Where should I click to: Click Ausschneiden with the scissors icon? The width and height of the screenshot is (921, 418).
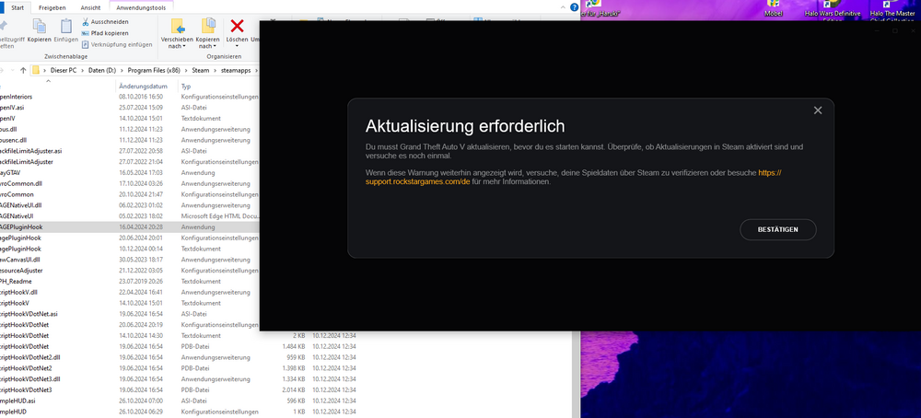coord(105,22)
